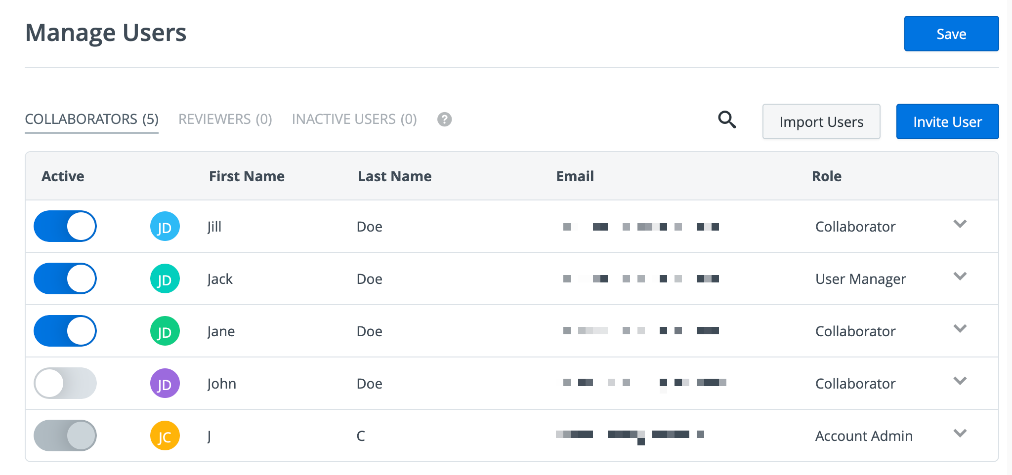Click the avatar of the User Manager row
The width and height of the screenshot is (1012, 475).
165,278
